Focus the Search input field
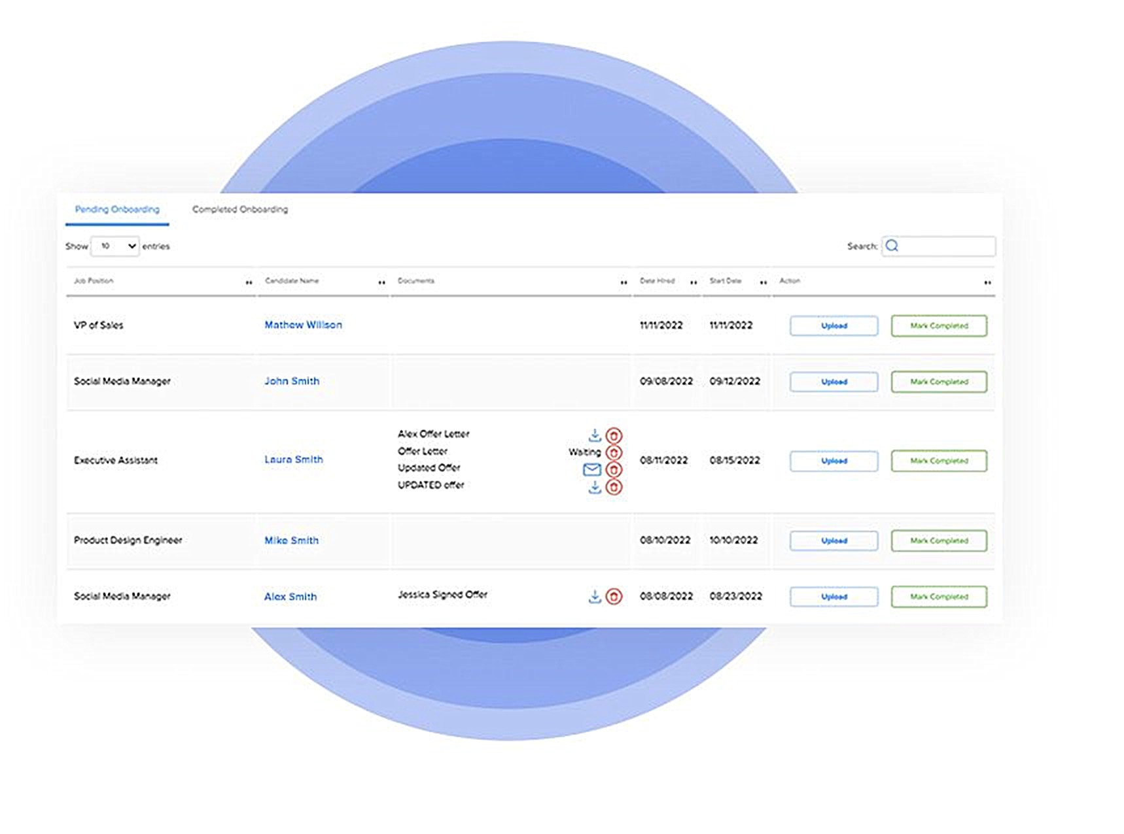Screen dimensions: 1124x834 tap(938, 246)
